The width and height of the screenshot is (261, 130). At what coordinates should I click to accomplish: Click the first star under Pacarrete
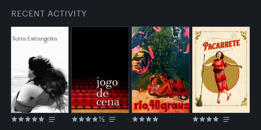coord(195,119)
